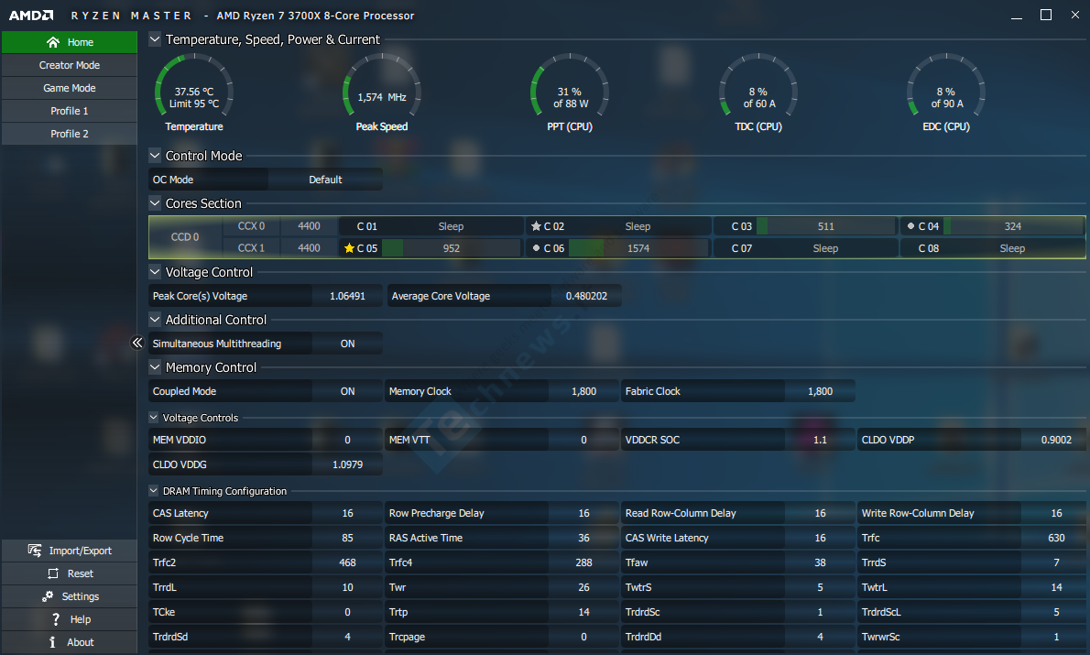Click the Import/Export icon
Screen dimensions: 1090x655
pos(35,551)
